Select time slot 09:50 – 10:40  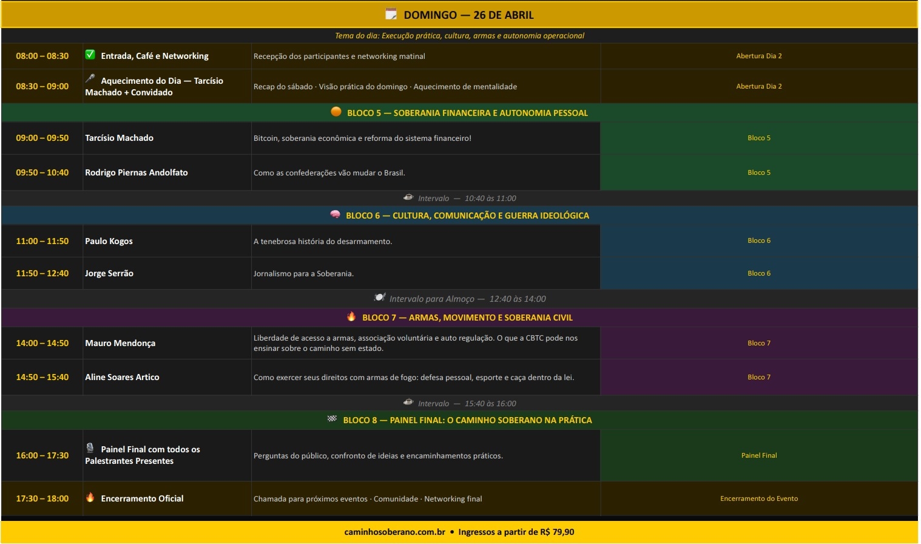[x=42, y=172]
